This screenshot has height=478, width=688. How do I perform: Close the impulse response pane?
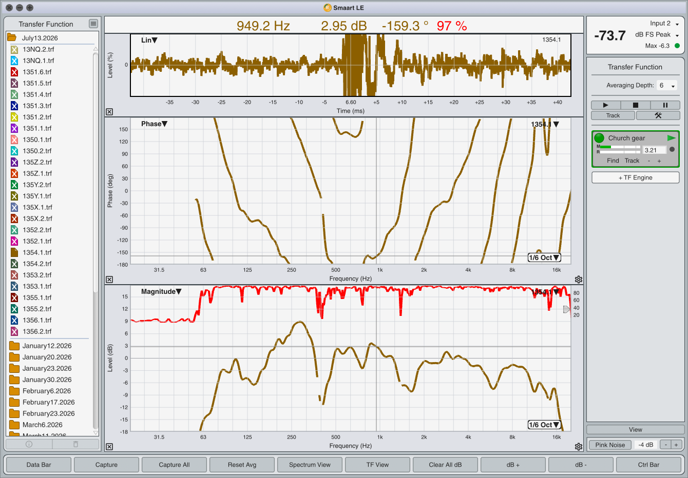[109, 112]
